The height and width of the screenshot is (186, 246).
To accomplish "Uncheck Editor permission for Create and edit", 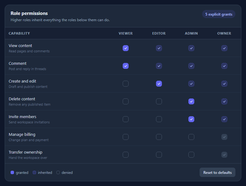I will [159, 84].
